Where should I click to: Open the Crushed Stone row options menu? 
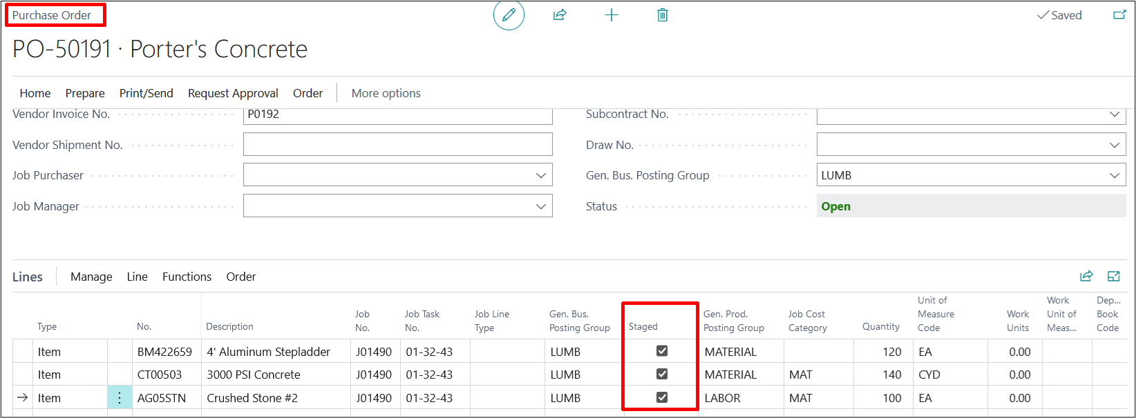pyautogui.click(x=120, y=398)
